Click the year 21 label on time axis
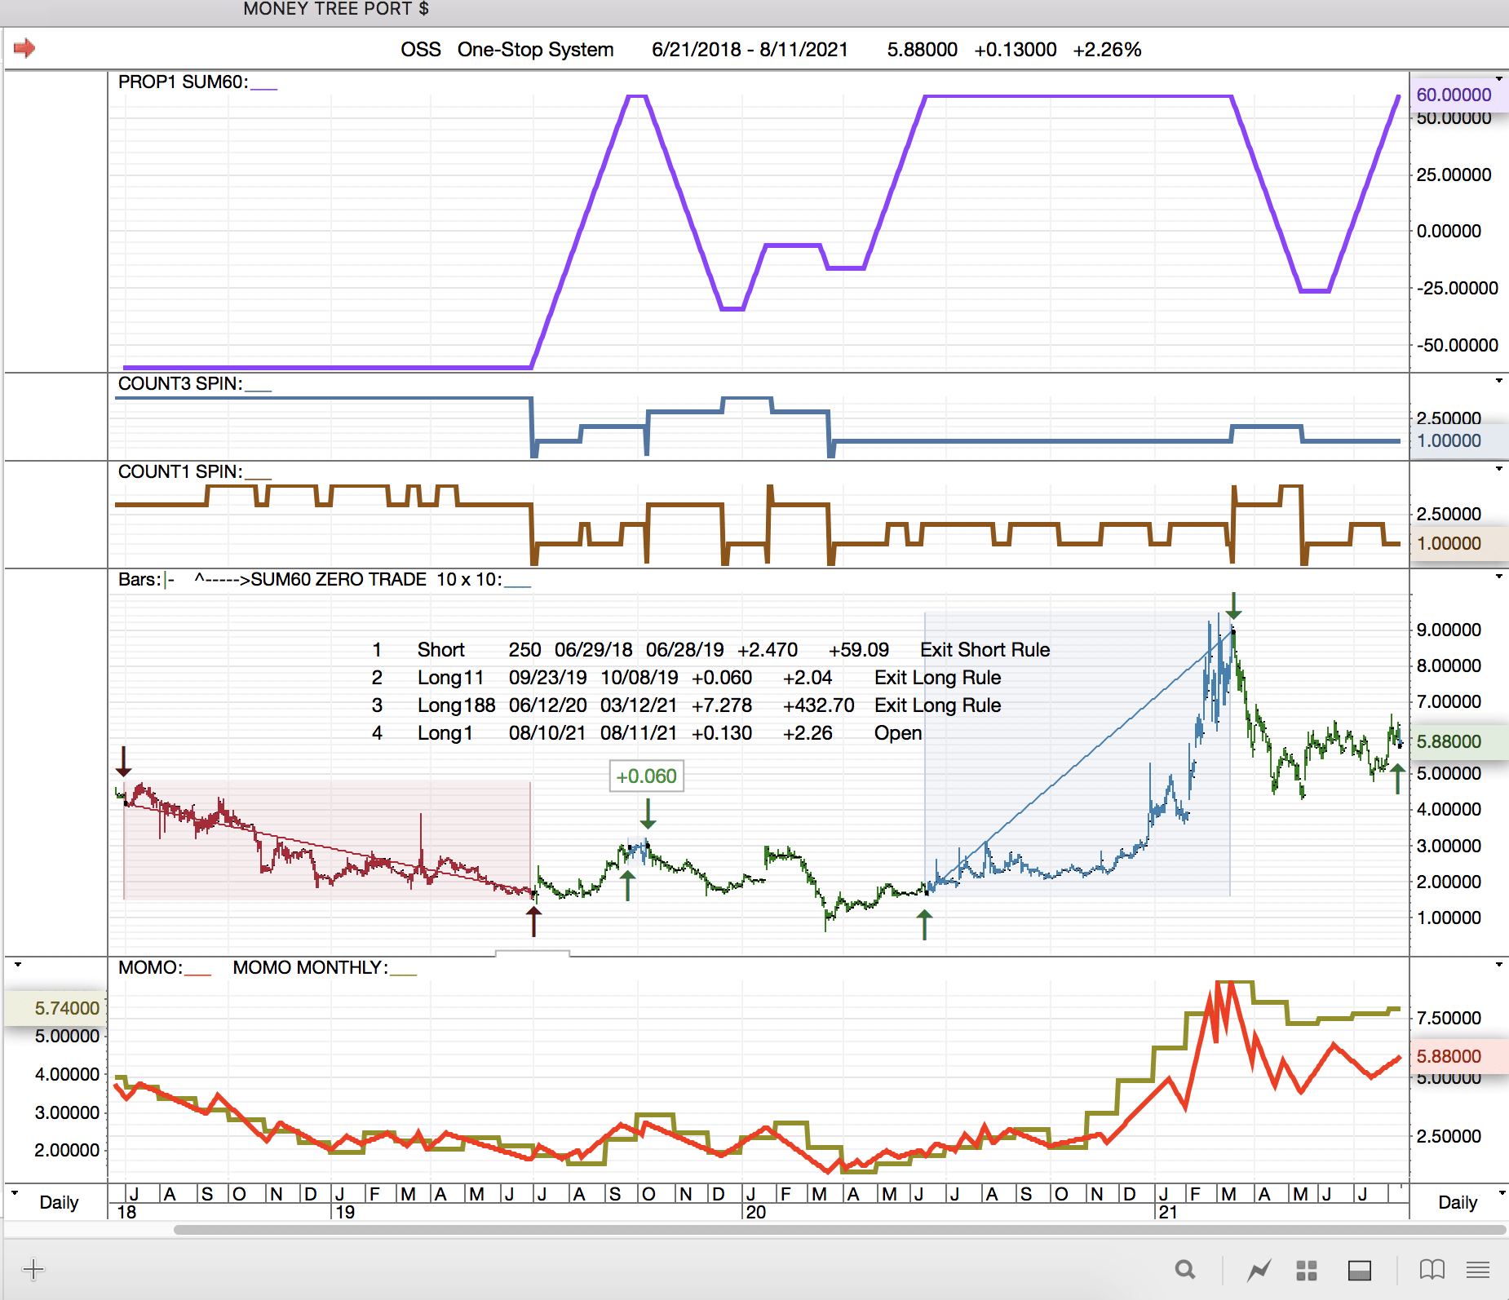 (1168, 1212)
